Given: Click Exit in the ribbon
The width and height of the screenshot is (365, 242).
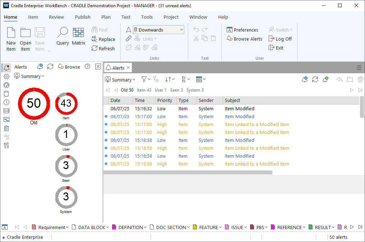Looking at the screenshot, I should (276, 48).
